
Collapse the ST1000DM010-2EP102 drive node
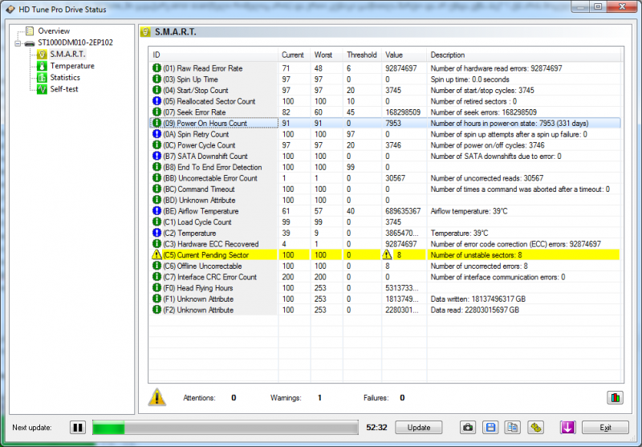pyautogui.click(x=18, y=43)
